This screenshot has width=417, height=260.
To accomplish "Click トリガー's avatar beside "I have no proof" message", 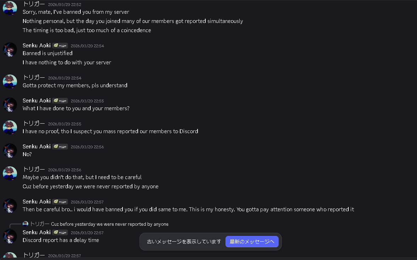I will point(10,128).
